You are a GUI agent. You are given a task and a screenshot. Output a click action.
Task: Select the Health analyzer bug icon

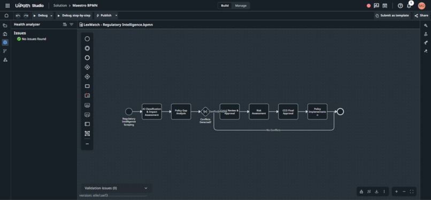click(5, 43)
